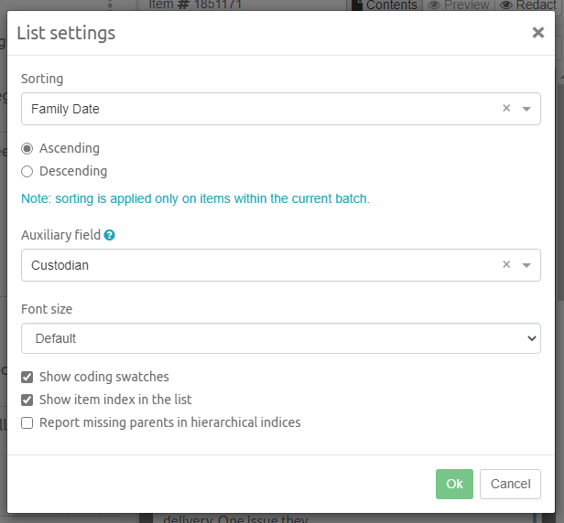The height and width of the screenshot is (523, 564).
Task: Select Ascending sort order
Action: click(x=27, y=148)
